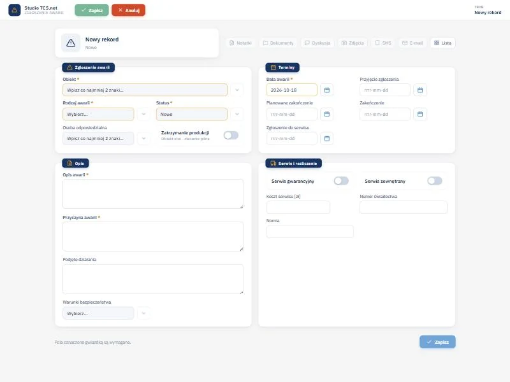
Task: Focus the Koszt serwisu [zł] field
Action: pyautogui.click(x=298, y=208)
